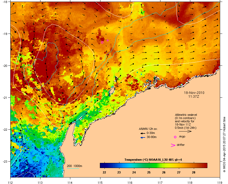Click the longitude axis label 119
This screenshot has width=228, height=184.
pyautogui.click(x=220, y=183)
